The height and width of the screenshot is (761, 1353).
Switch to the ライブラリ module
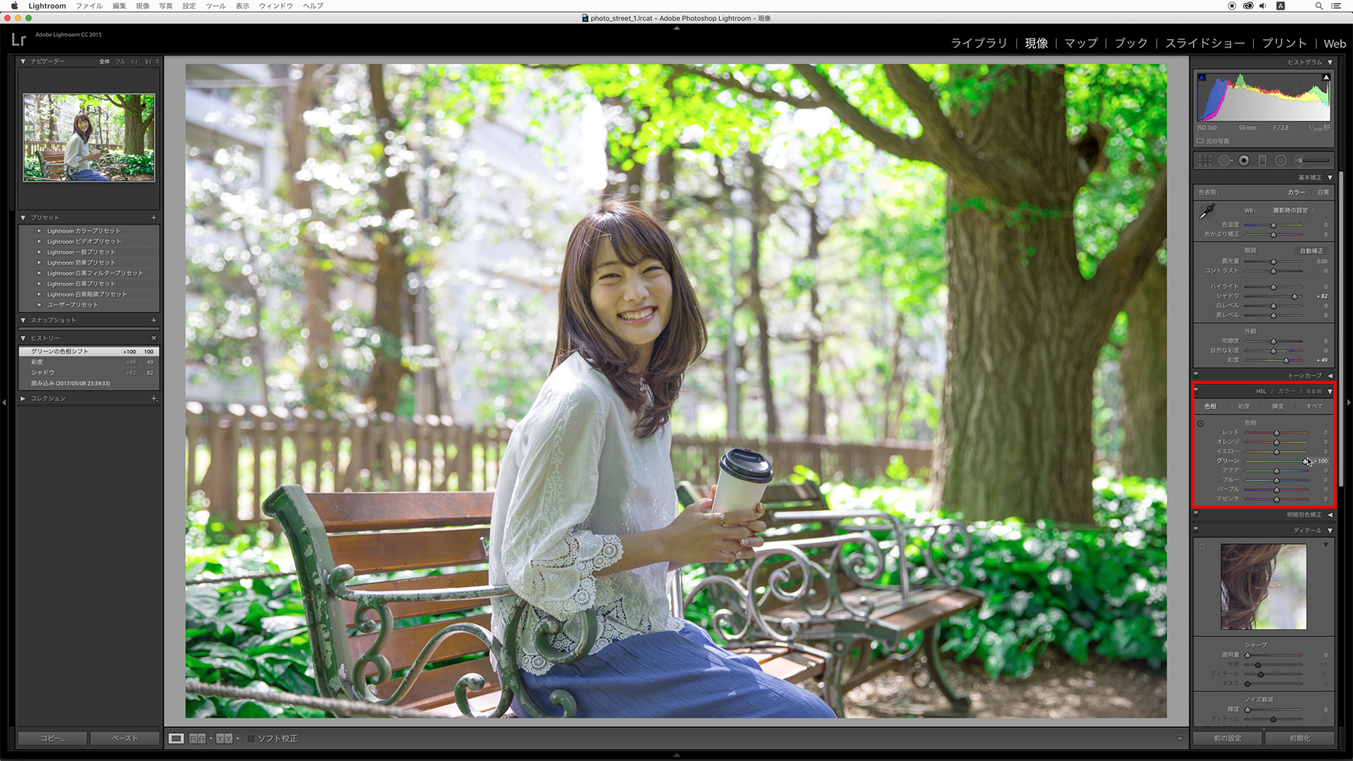tap(979, 44)
